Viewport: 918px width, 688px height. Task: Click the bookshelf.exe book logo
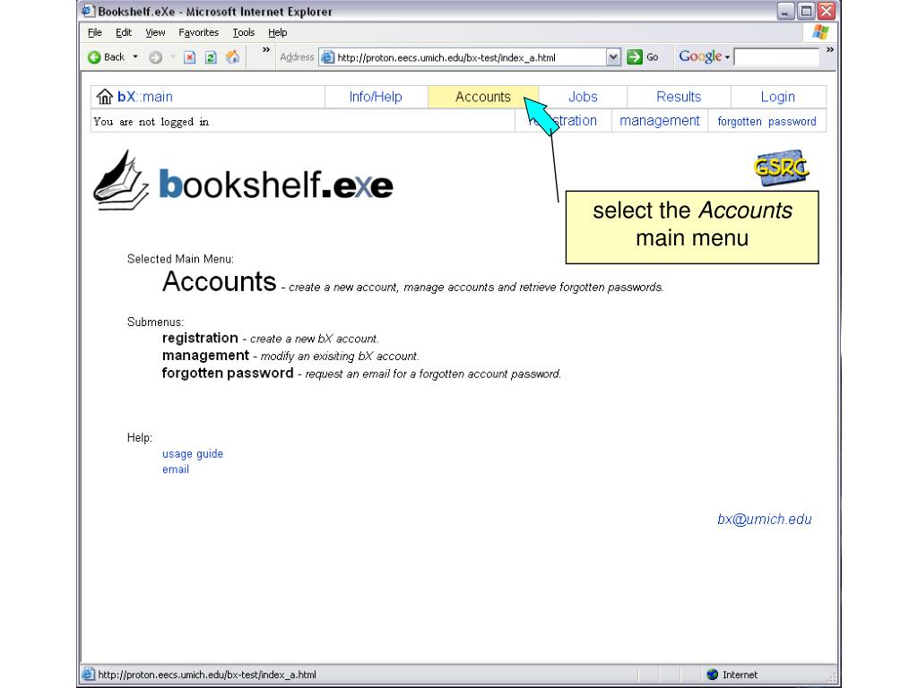click(x=121, y=180)
